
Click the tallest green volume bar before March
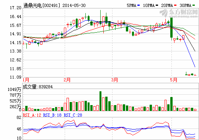pyautogui.click(x=100, y=101)
